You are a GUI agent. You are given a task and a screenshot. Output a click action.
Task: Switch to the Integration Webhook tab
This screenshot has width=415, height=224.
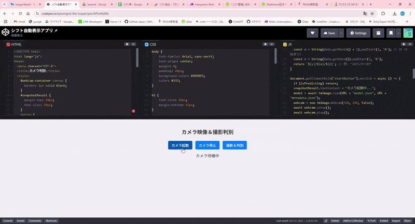pyautogui.click(x=204, y=5)
